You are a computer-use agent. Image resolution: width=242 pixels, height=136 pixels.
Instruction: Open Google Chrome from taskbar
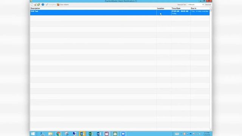pos(58,134)
